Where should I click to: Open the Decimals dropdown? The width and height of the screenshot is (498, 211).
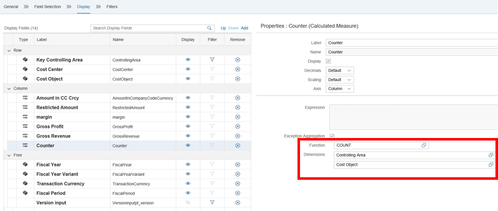pos(340,71)
